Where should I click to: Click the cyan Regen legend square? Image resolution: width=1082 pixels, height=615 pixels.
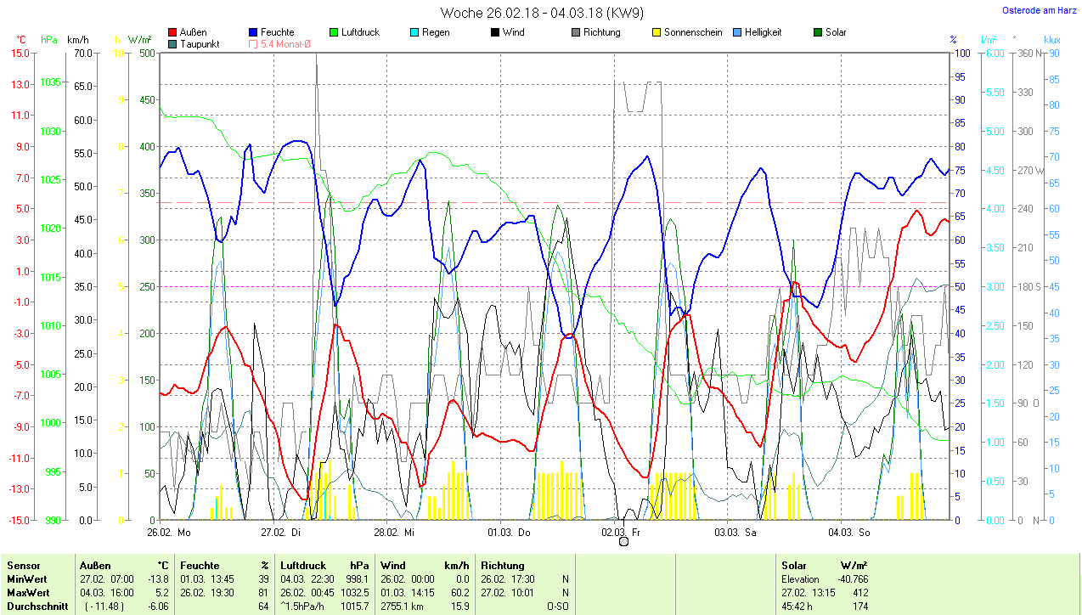click(x=414, y=32)
